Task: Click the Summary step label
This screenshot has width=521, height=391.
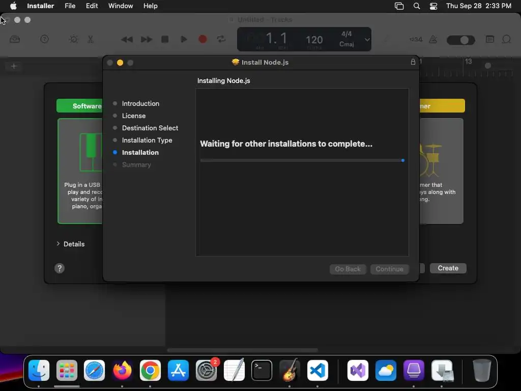Action: [136, 164]
